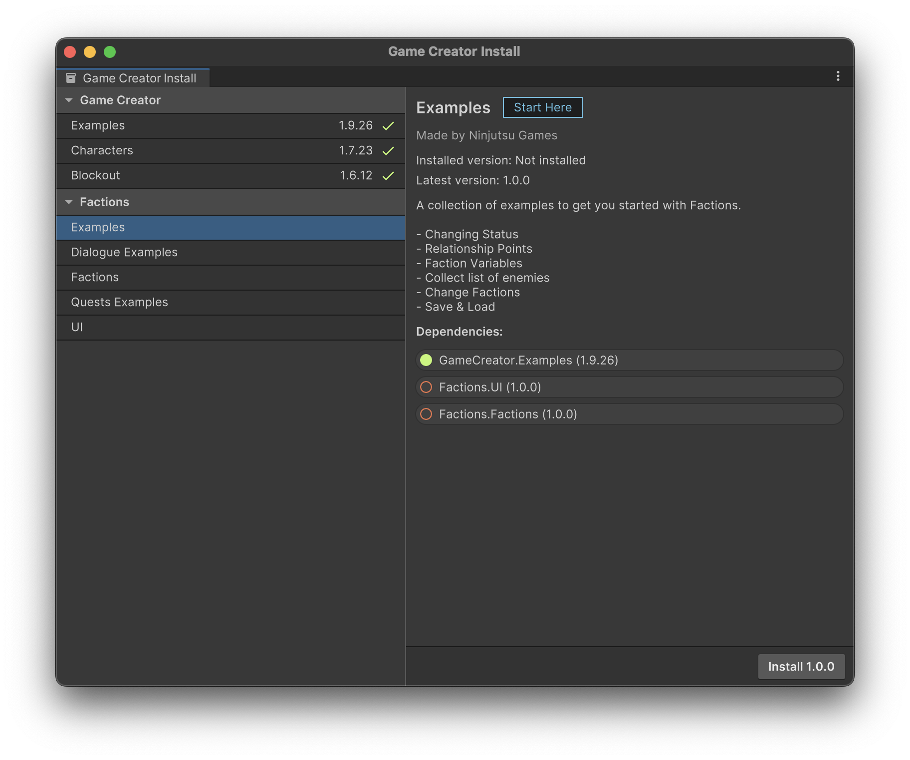Click the three-dot options menu icon
The height and width of the screenshot is (760, 910).
tap(838, 76)
